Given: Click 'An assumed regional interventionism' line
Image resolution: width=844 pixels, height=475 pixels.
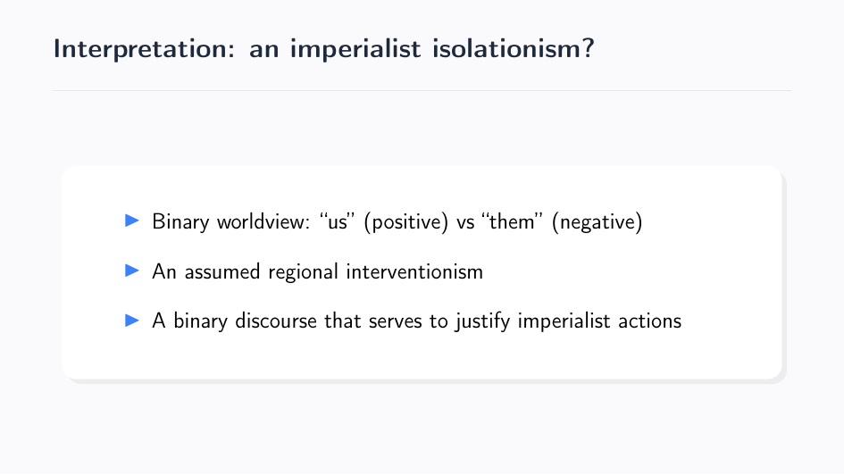Looking at the screenshot, I should (x=317, y=271).
